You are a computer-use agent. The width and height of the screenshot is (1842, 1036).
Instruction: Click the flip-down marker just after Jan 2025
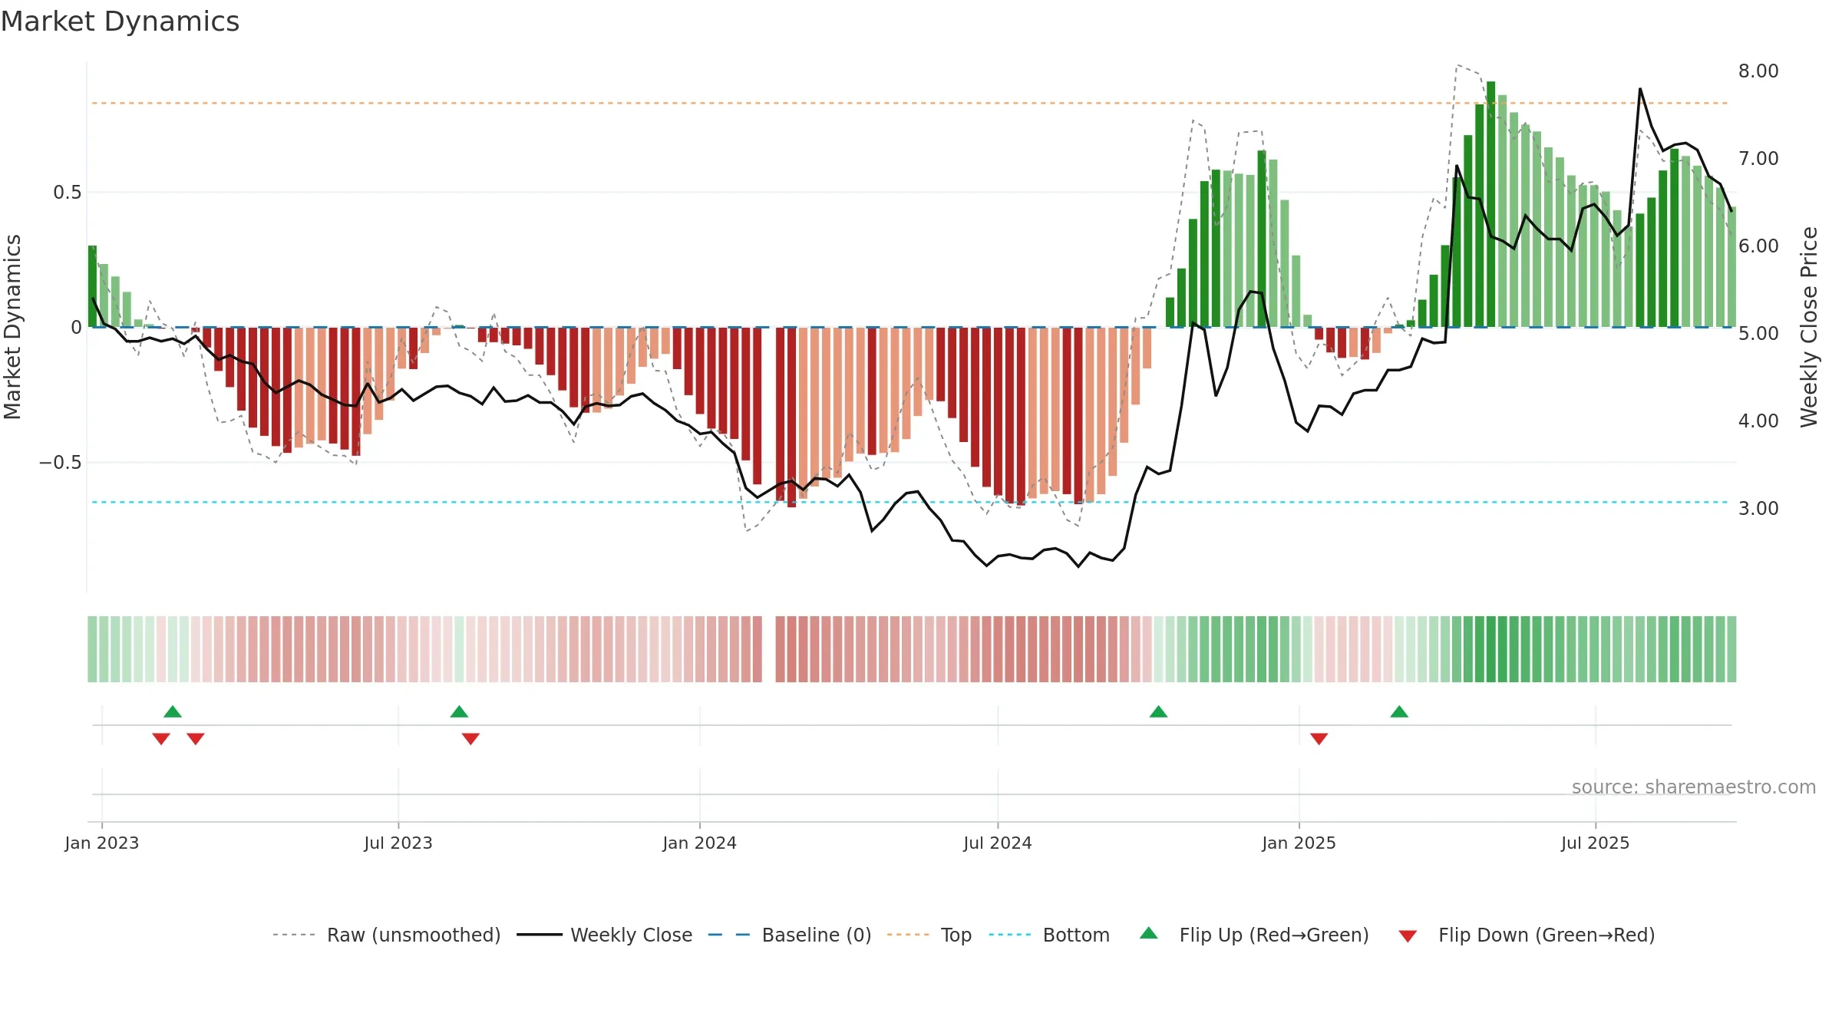1319,739
